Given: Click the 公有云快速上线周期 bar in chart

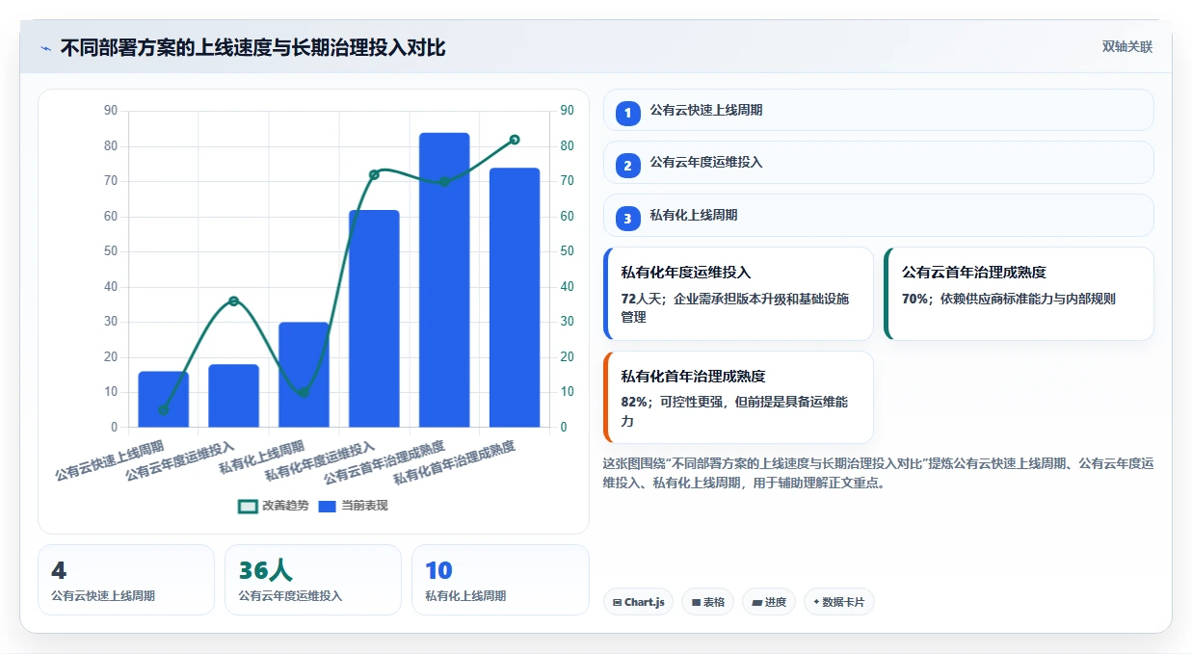Looking at the screenshot, I should (x=163, y=399).
